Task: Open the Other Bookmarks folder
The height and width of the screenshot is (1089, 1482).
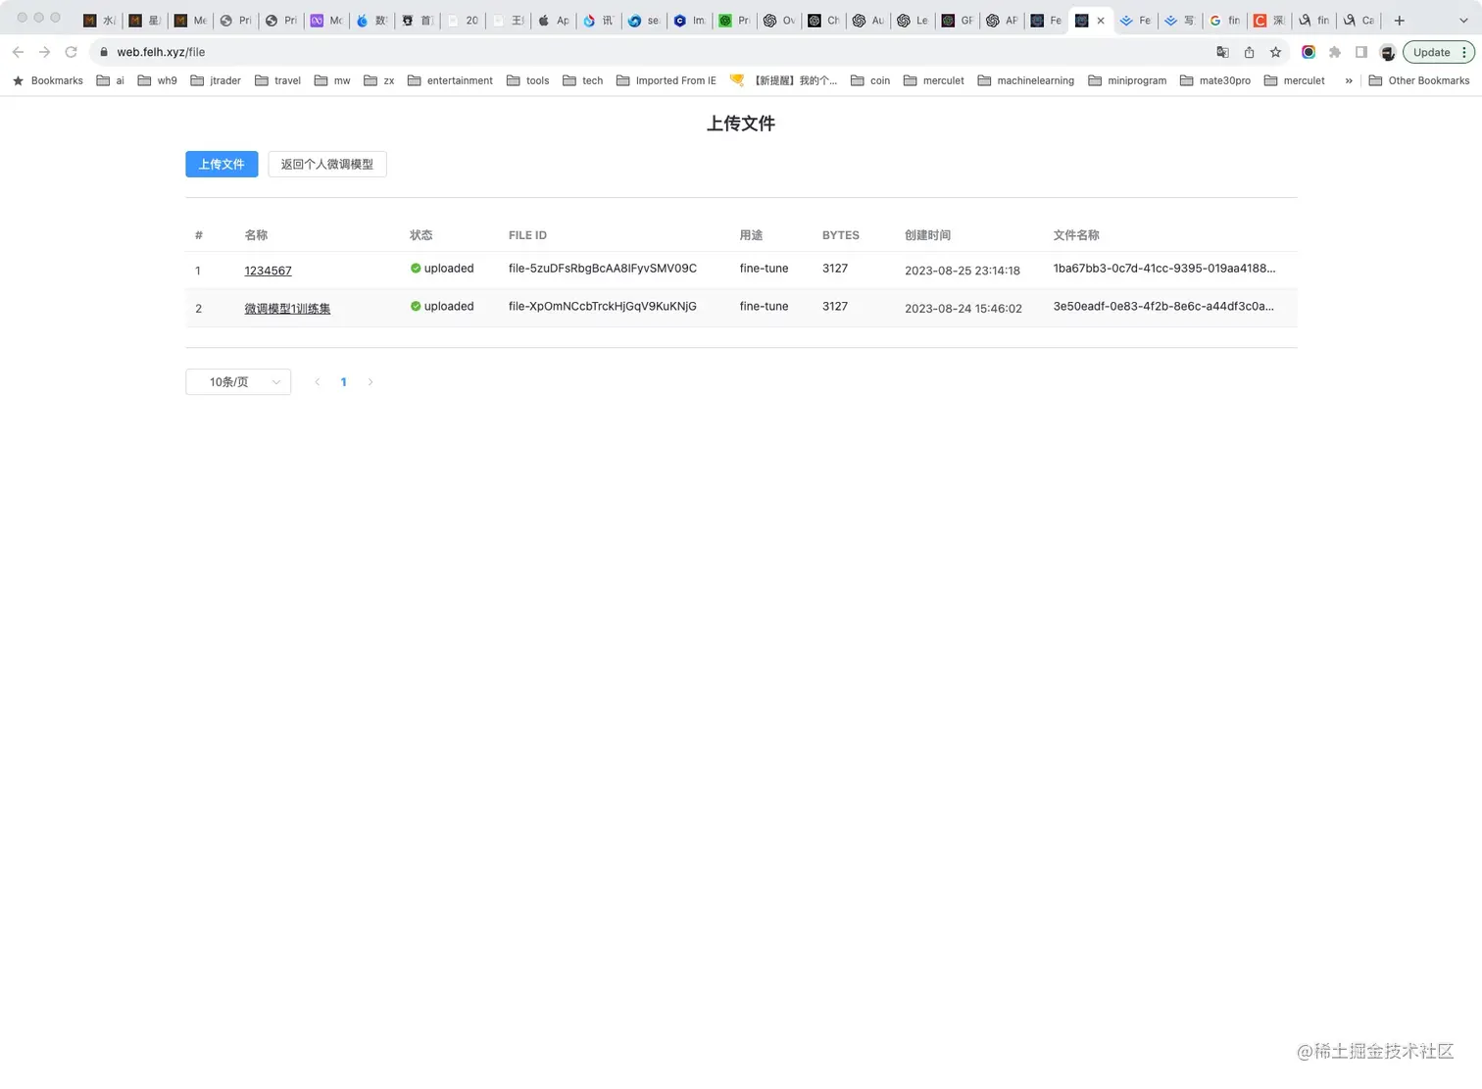Action: (x=1418, y=80)
